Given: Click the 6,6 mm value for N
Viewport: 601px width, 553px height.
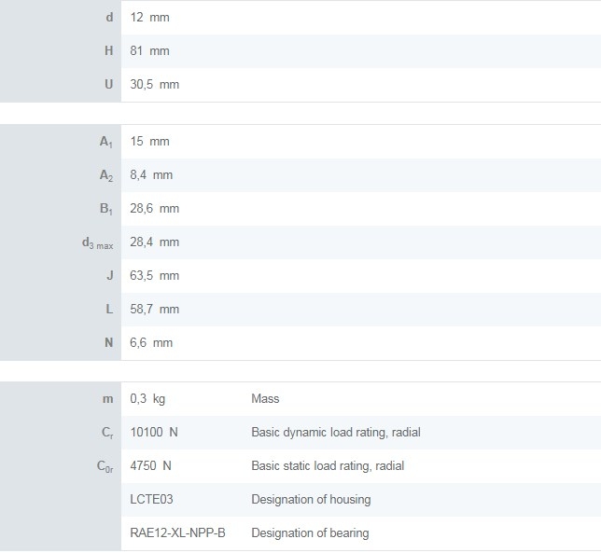Looking at the screenshot, I should 151,343.
